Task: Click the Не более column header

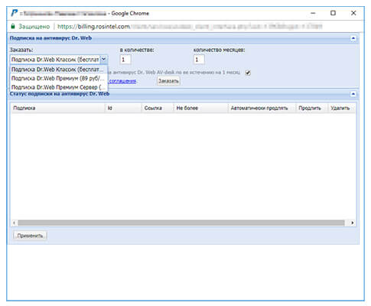Action: pyautogui.click(x=200, y=108)
